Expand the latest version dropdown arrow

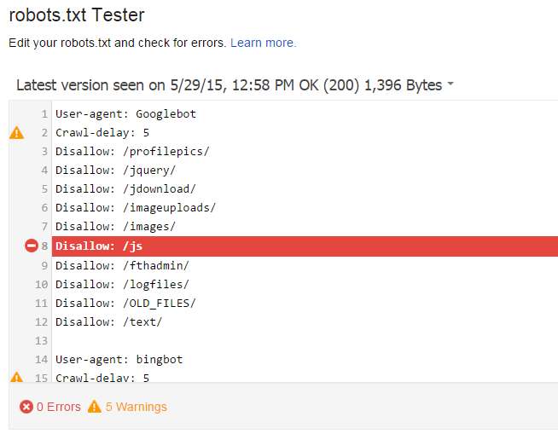450,84
